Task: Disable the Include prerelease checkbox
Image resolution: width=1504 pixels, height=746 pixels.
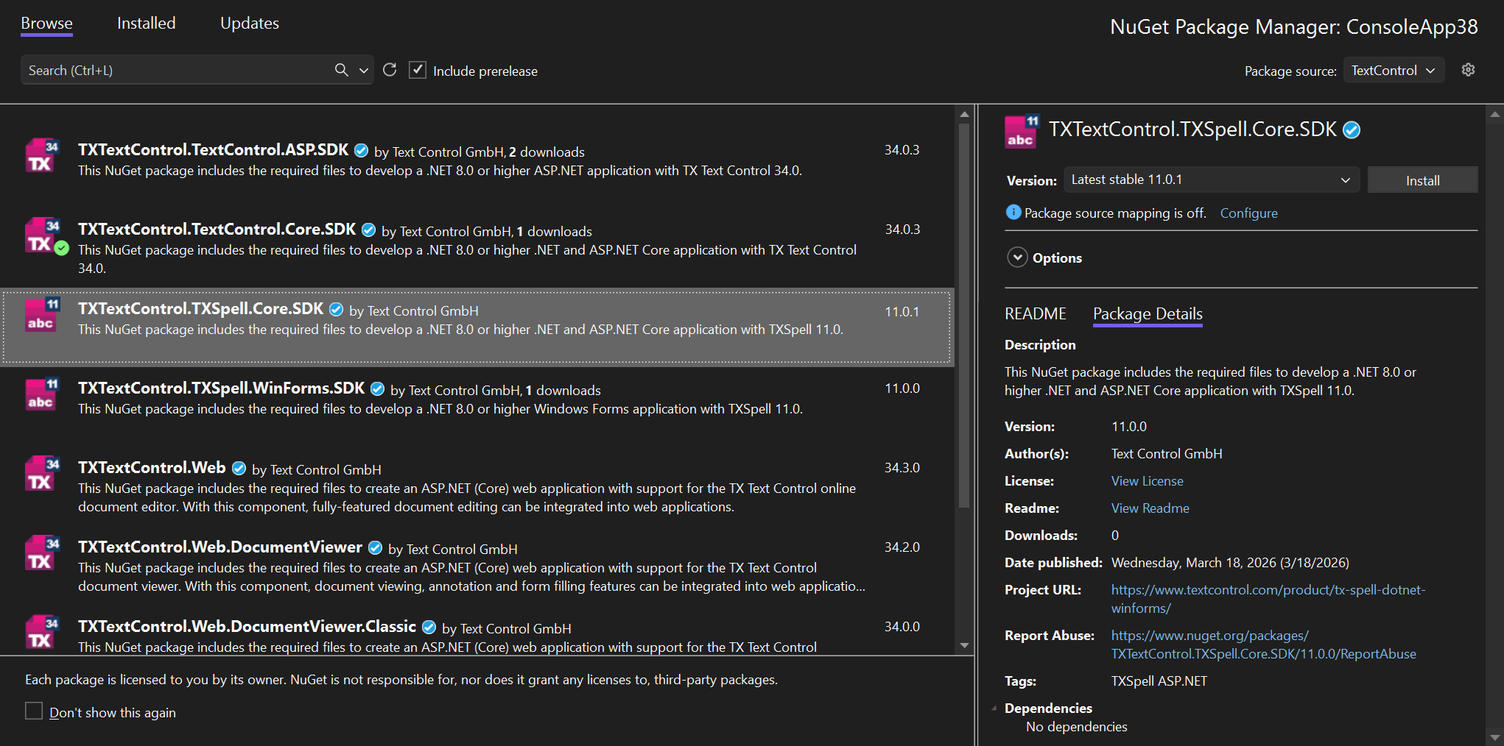Action: 418,70
